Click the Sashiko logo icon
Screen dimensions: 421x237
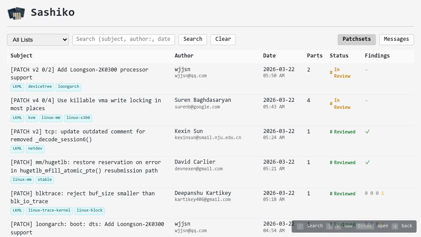[16, 13]
